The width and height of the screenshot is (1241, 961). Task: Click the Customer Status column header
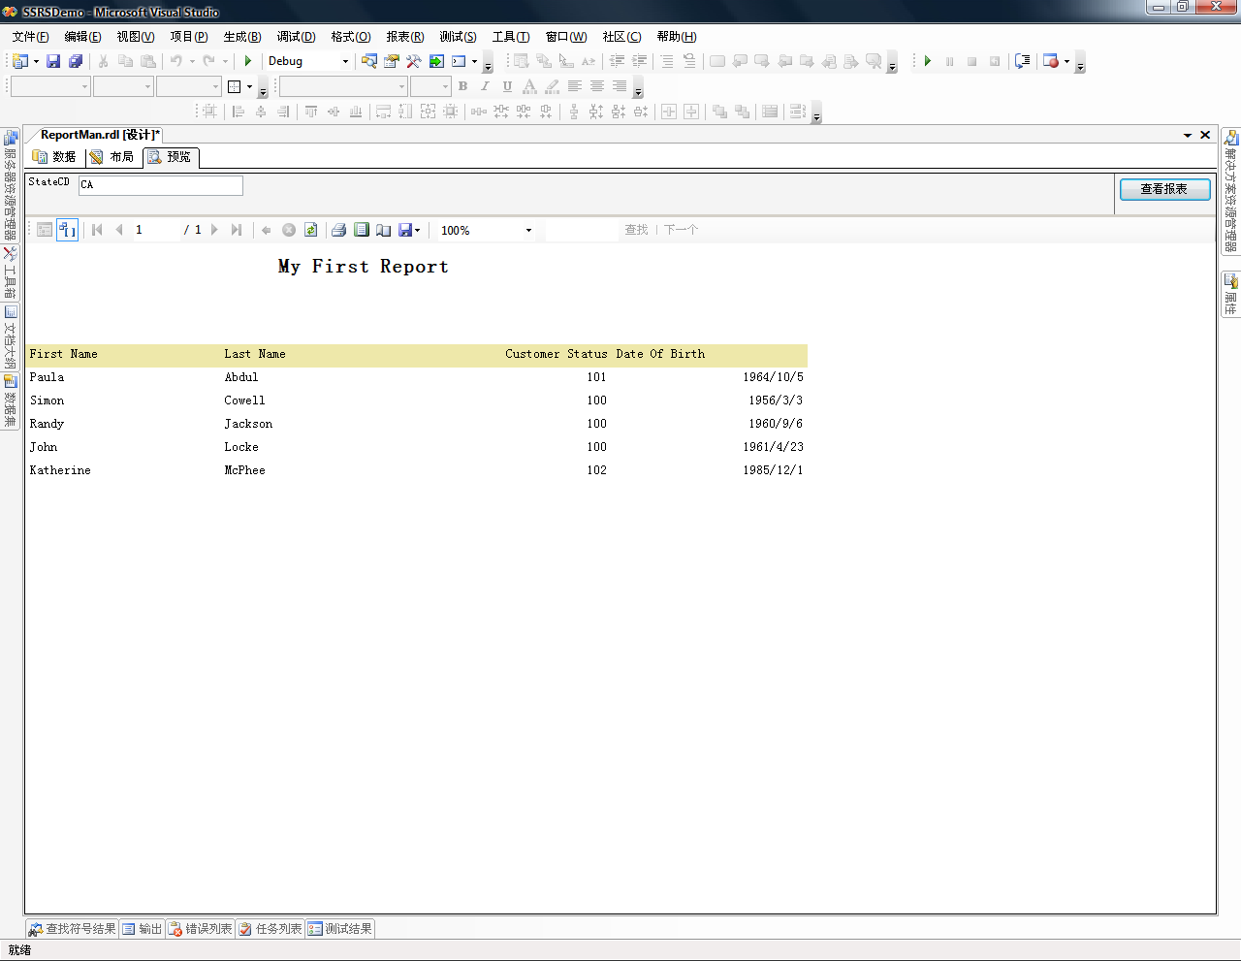coord(557,354)
